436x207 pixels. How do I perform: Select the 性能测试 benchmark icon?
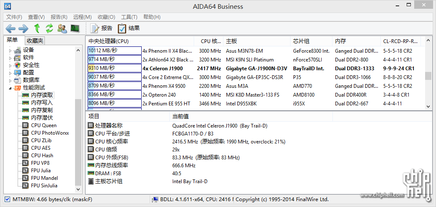[x=18, y=88]
